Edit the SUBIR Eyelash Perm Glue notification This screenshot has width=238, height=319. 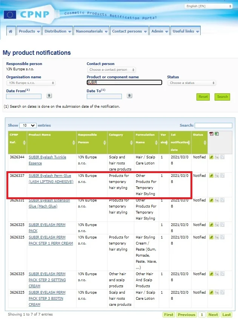pos(211,176)
